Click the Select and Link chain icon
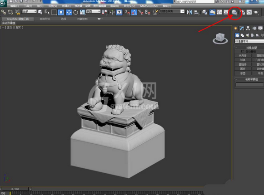Screen dimensions: 264x195 [x=4, y=12]
